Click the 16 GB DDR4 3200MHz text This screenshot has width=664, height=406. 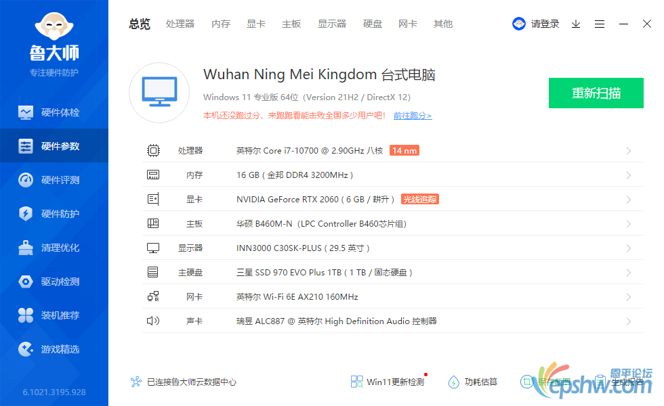tap(295, 175)
